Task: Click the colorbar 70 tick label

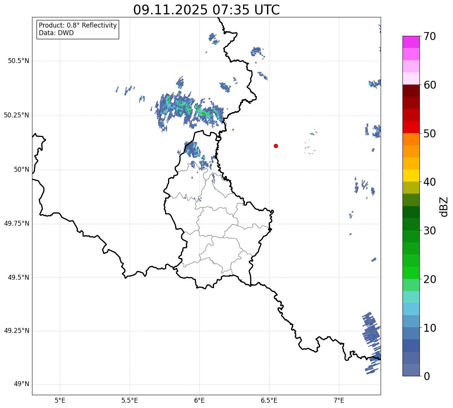Action: pos(429,36)
